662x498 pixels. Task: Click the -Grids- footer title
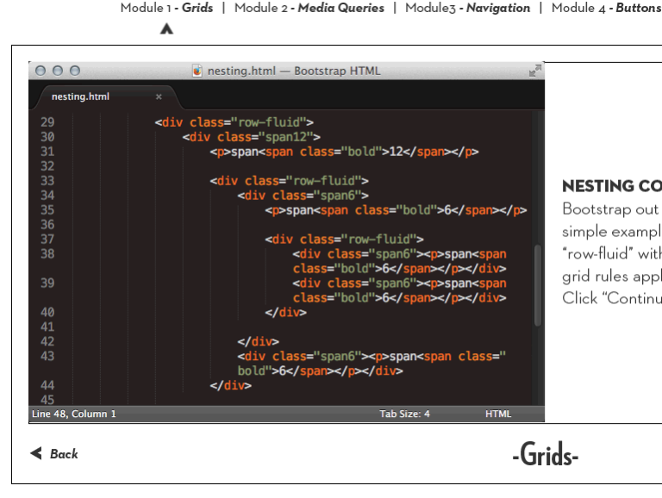coord(545,455)
